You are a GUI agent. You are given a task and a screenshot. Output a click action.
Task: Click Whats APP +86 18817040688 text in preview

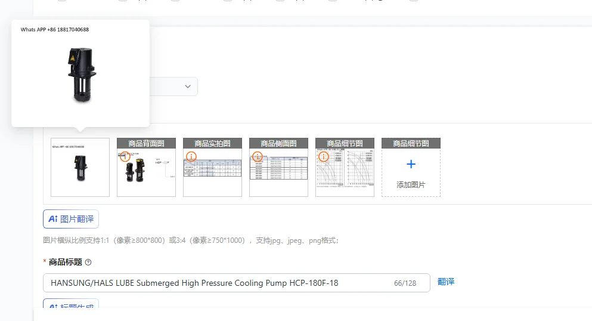click(x=55, y=29)
